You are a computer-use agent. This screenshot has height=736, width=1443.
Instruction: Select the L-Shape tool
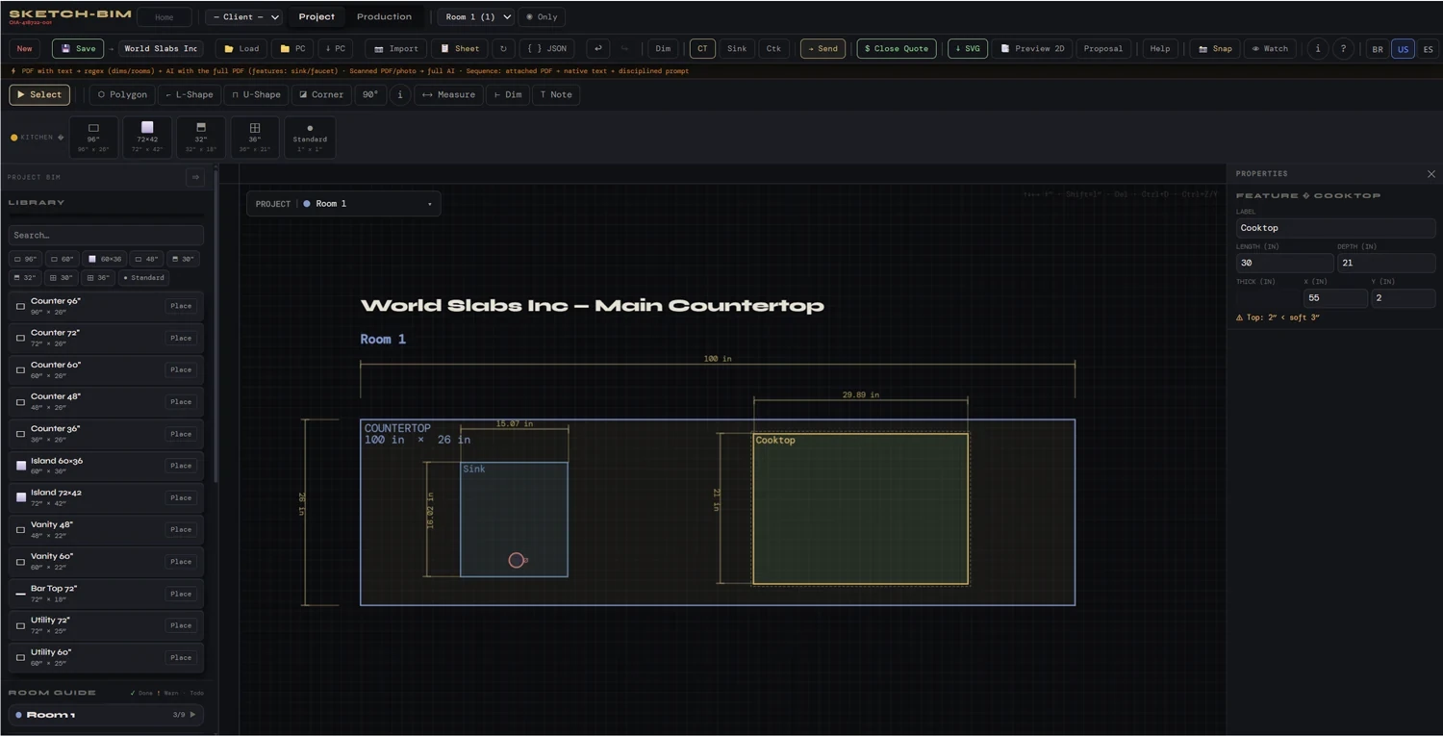coord(189,94)
